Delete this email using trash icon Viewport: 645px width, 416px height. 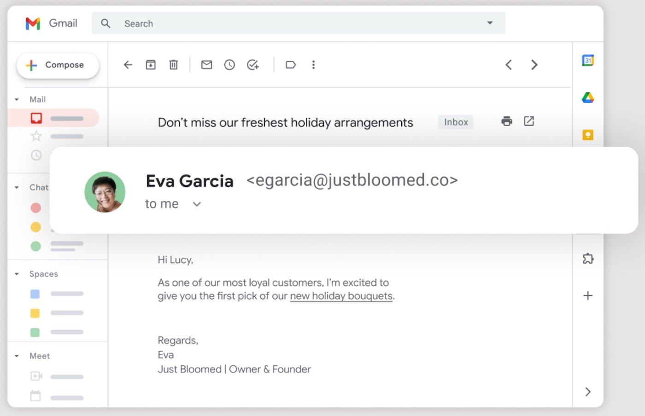click(x=173, y=65)
